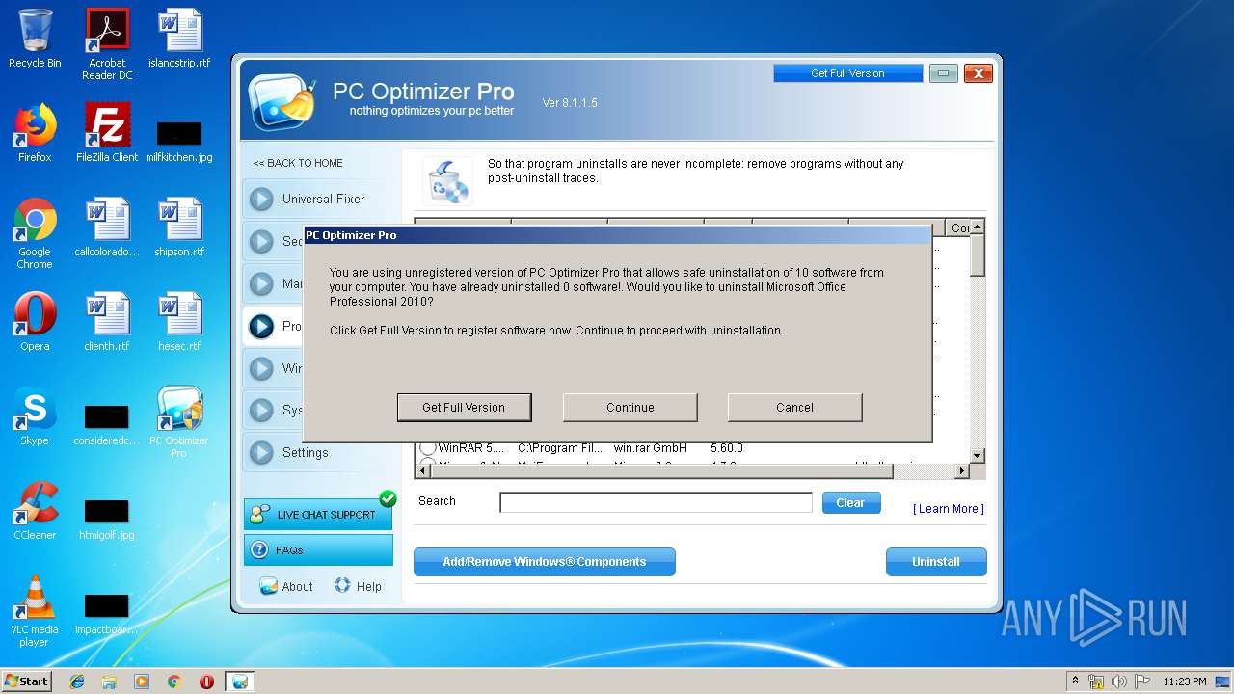Screen dimensions: 1234x694
Task: Click the program search input field
Action: (x=656, y=502)
